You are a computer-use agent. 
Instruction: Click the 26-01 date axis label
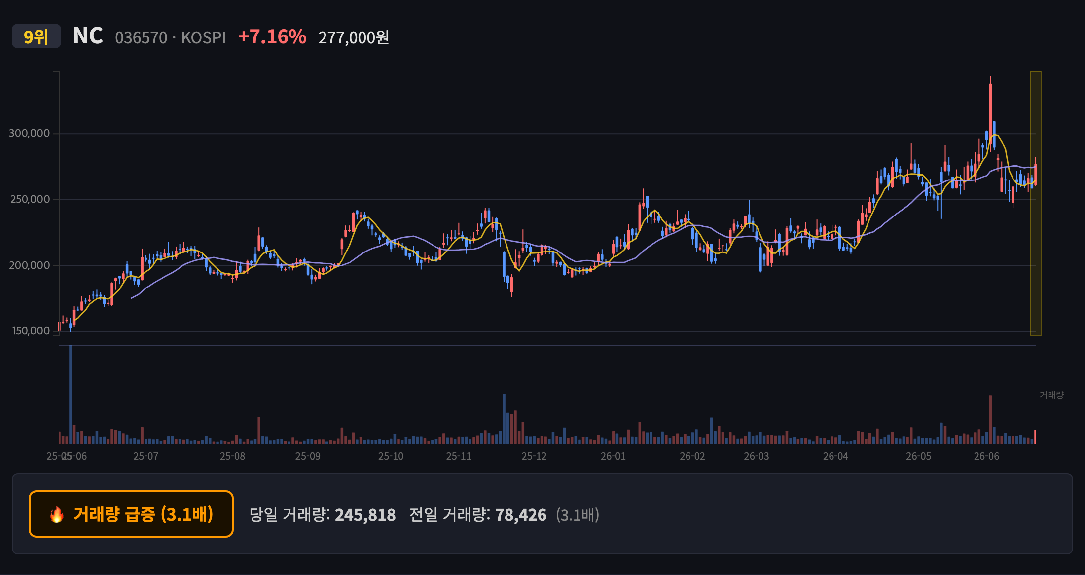[613, 456]
